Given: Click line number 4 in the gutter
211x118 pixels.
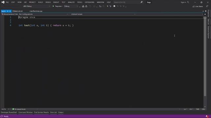Looking at the screenshot, I should coord(10,25).
